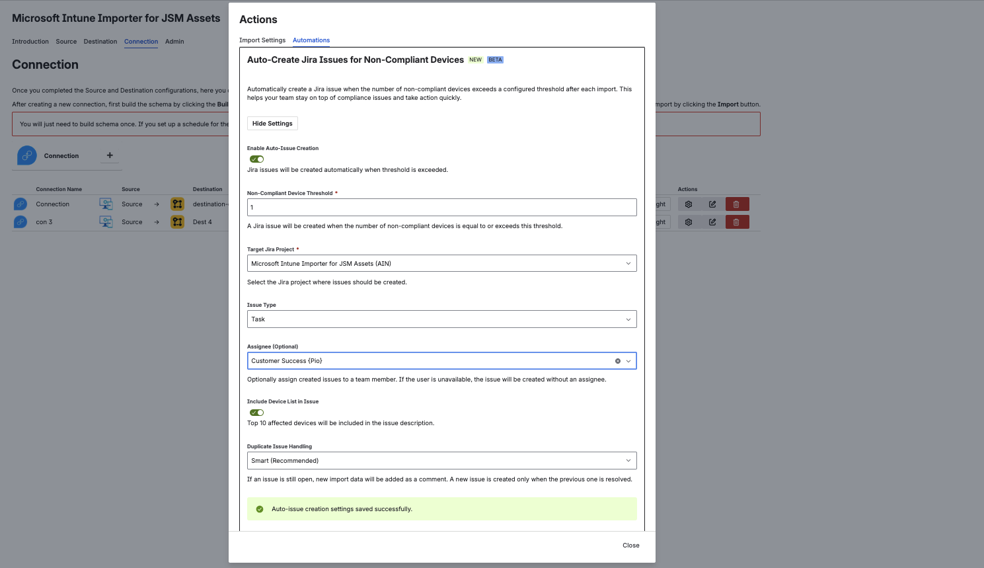Image resolution: width=984 pixels, height=568 pixels.
Task: Switch to the Import Settings tab
Action: (262, 40)
